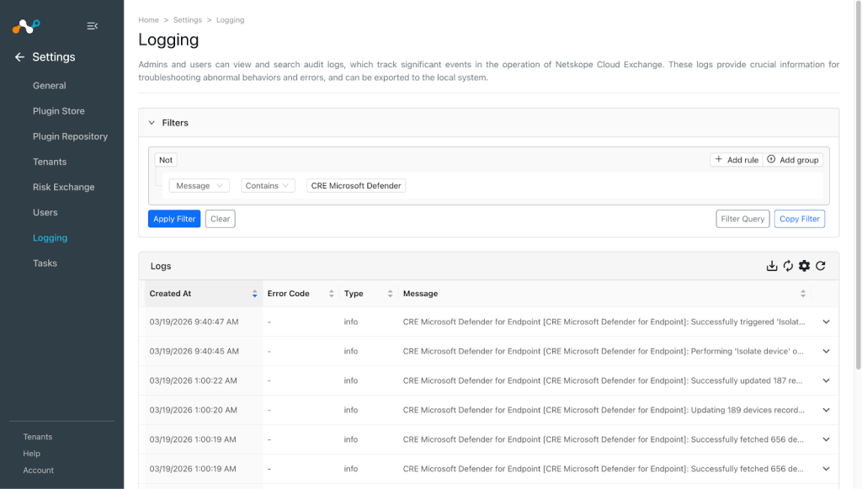Click the CRE Microsoft Defender filter value field
Viewport: 862px width, 489px height.
pos(356,186)
